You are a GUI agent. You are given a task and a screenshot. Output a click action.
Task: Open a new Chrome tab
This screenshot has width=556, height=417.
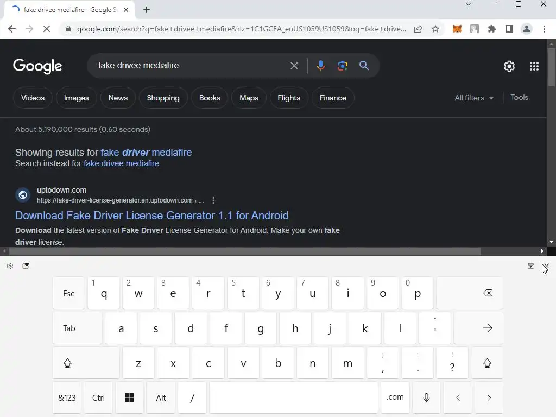pyautogui.click(x=147, y=10)
